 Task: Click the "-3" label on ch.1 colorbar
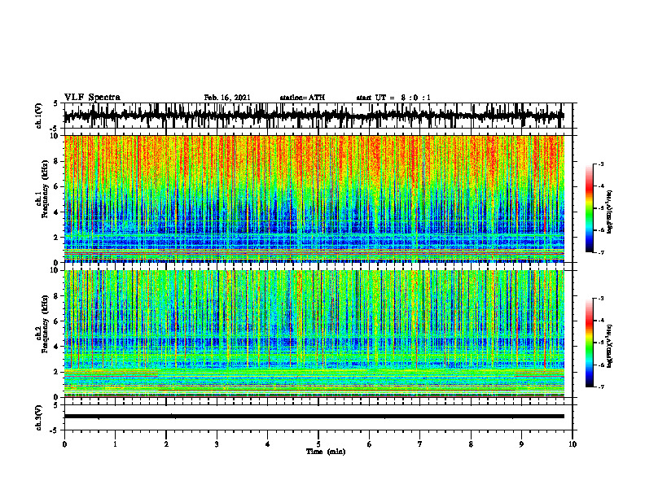point(601,164)
